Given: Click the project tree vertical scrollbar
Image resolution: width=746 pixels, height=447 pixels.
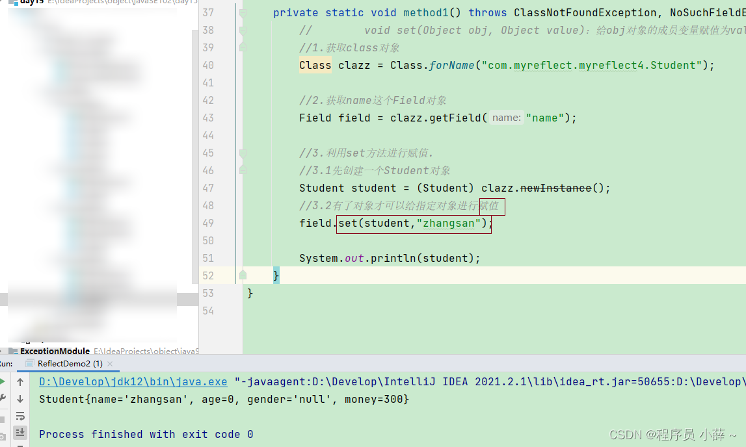Looking at the screenshot, I should click(x=195, y=157).
